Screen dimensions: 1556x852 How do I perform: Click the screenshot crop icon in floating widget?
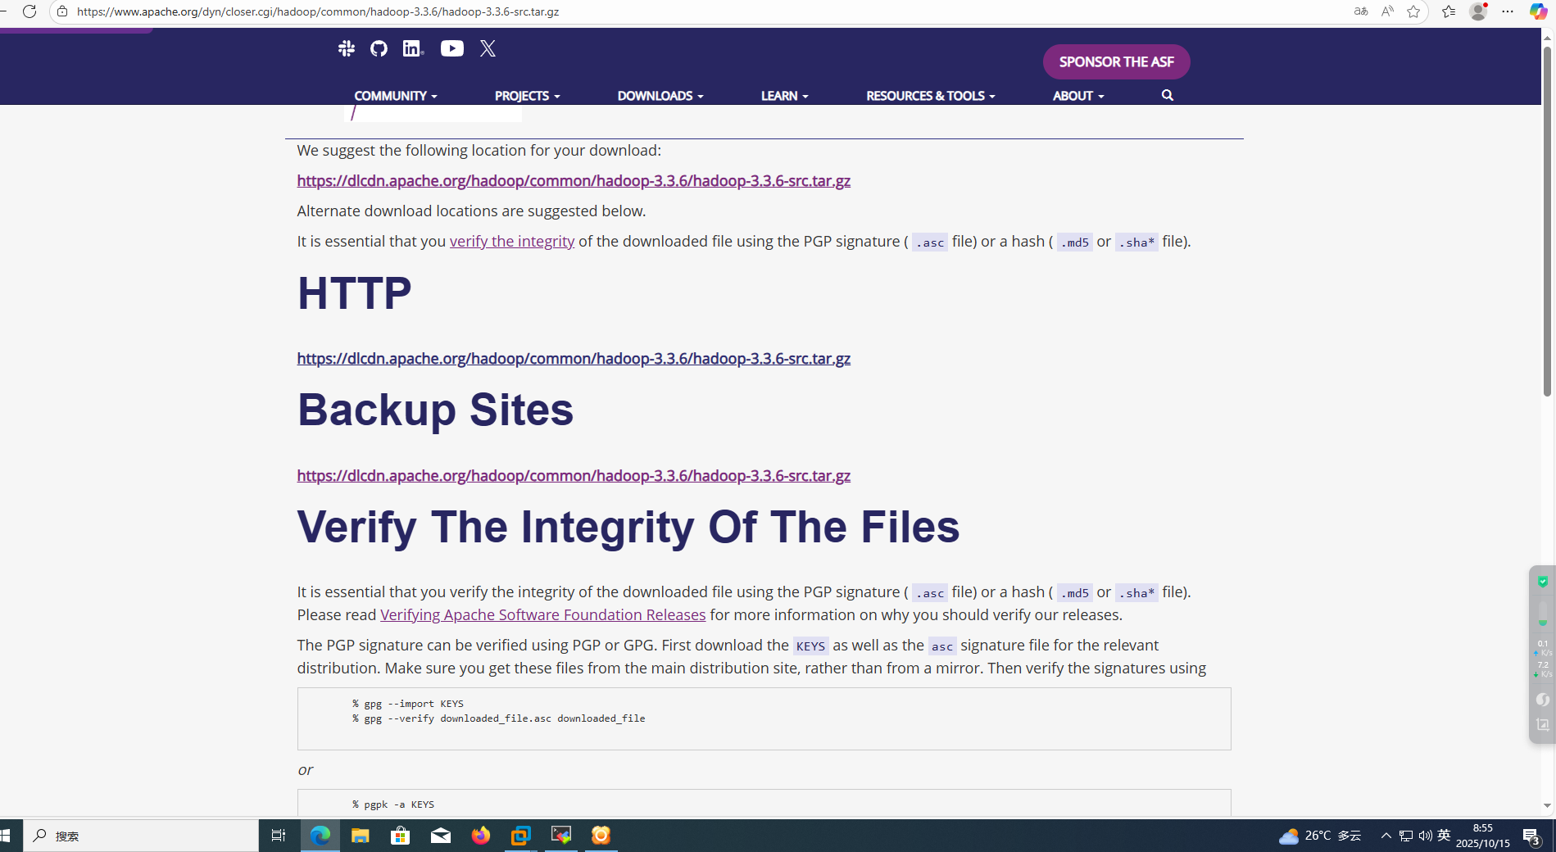pyautogui.click(x=1543, y=724)
